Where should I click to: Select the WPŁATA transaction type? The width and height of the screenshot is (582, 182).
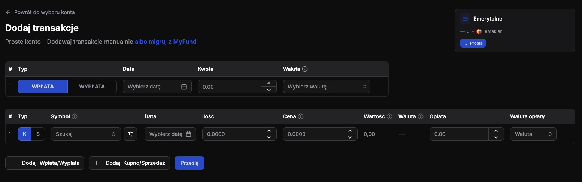click(43, 87)
